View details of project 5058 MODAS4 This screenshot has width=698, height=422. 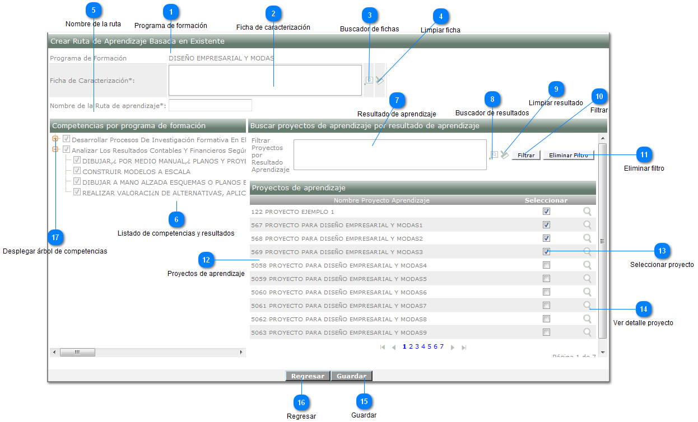click(x=587, y=265)
